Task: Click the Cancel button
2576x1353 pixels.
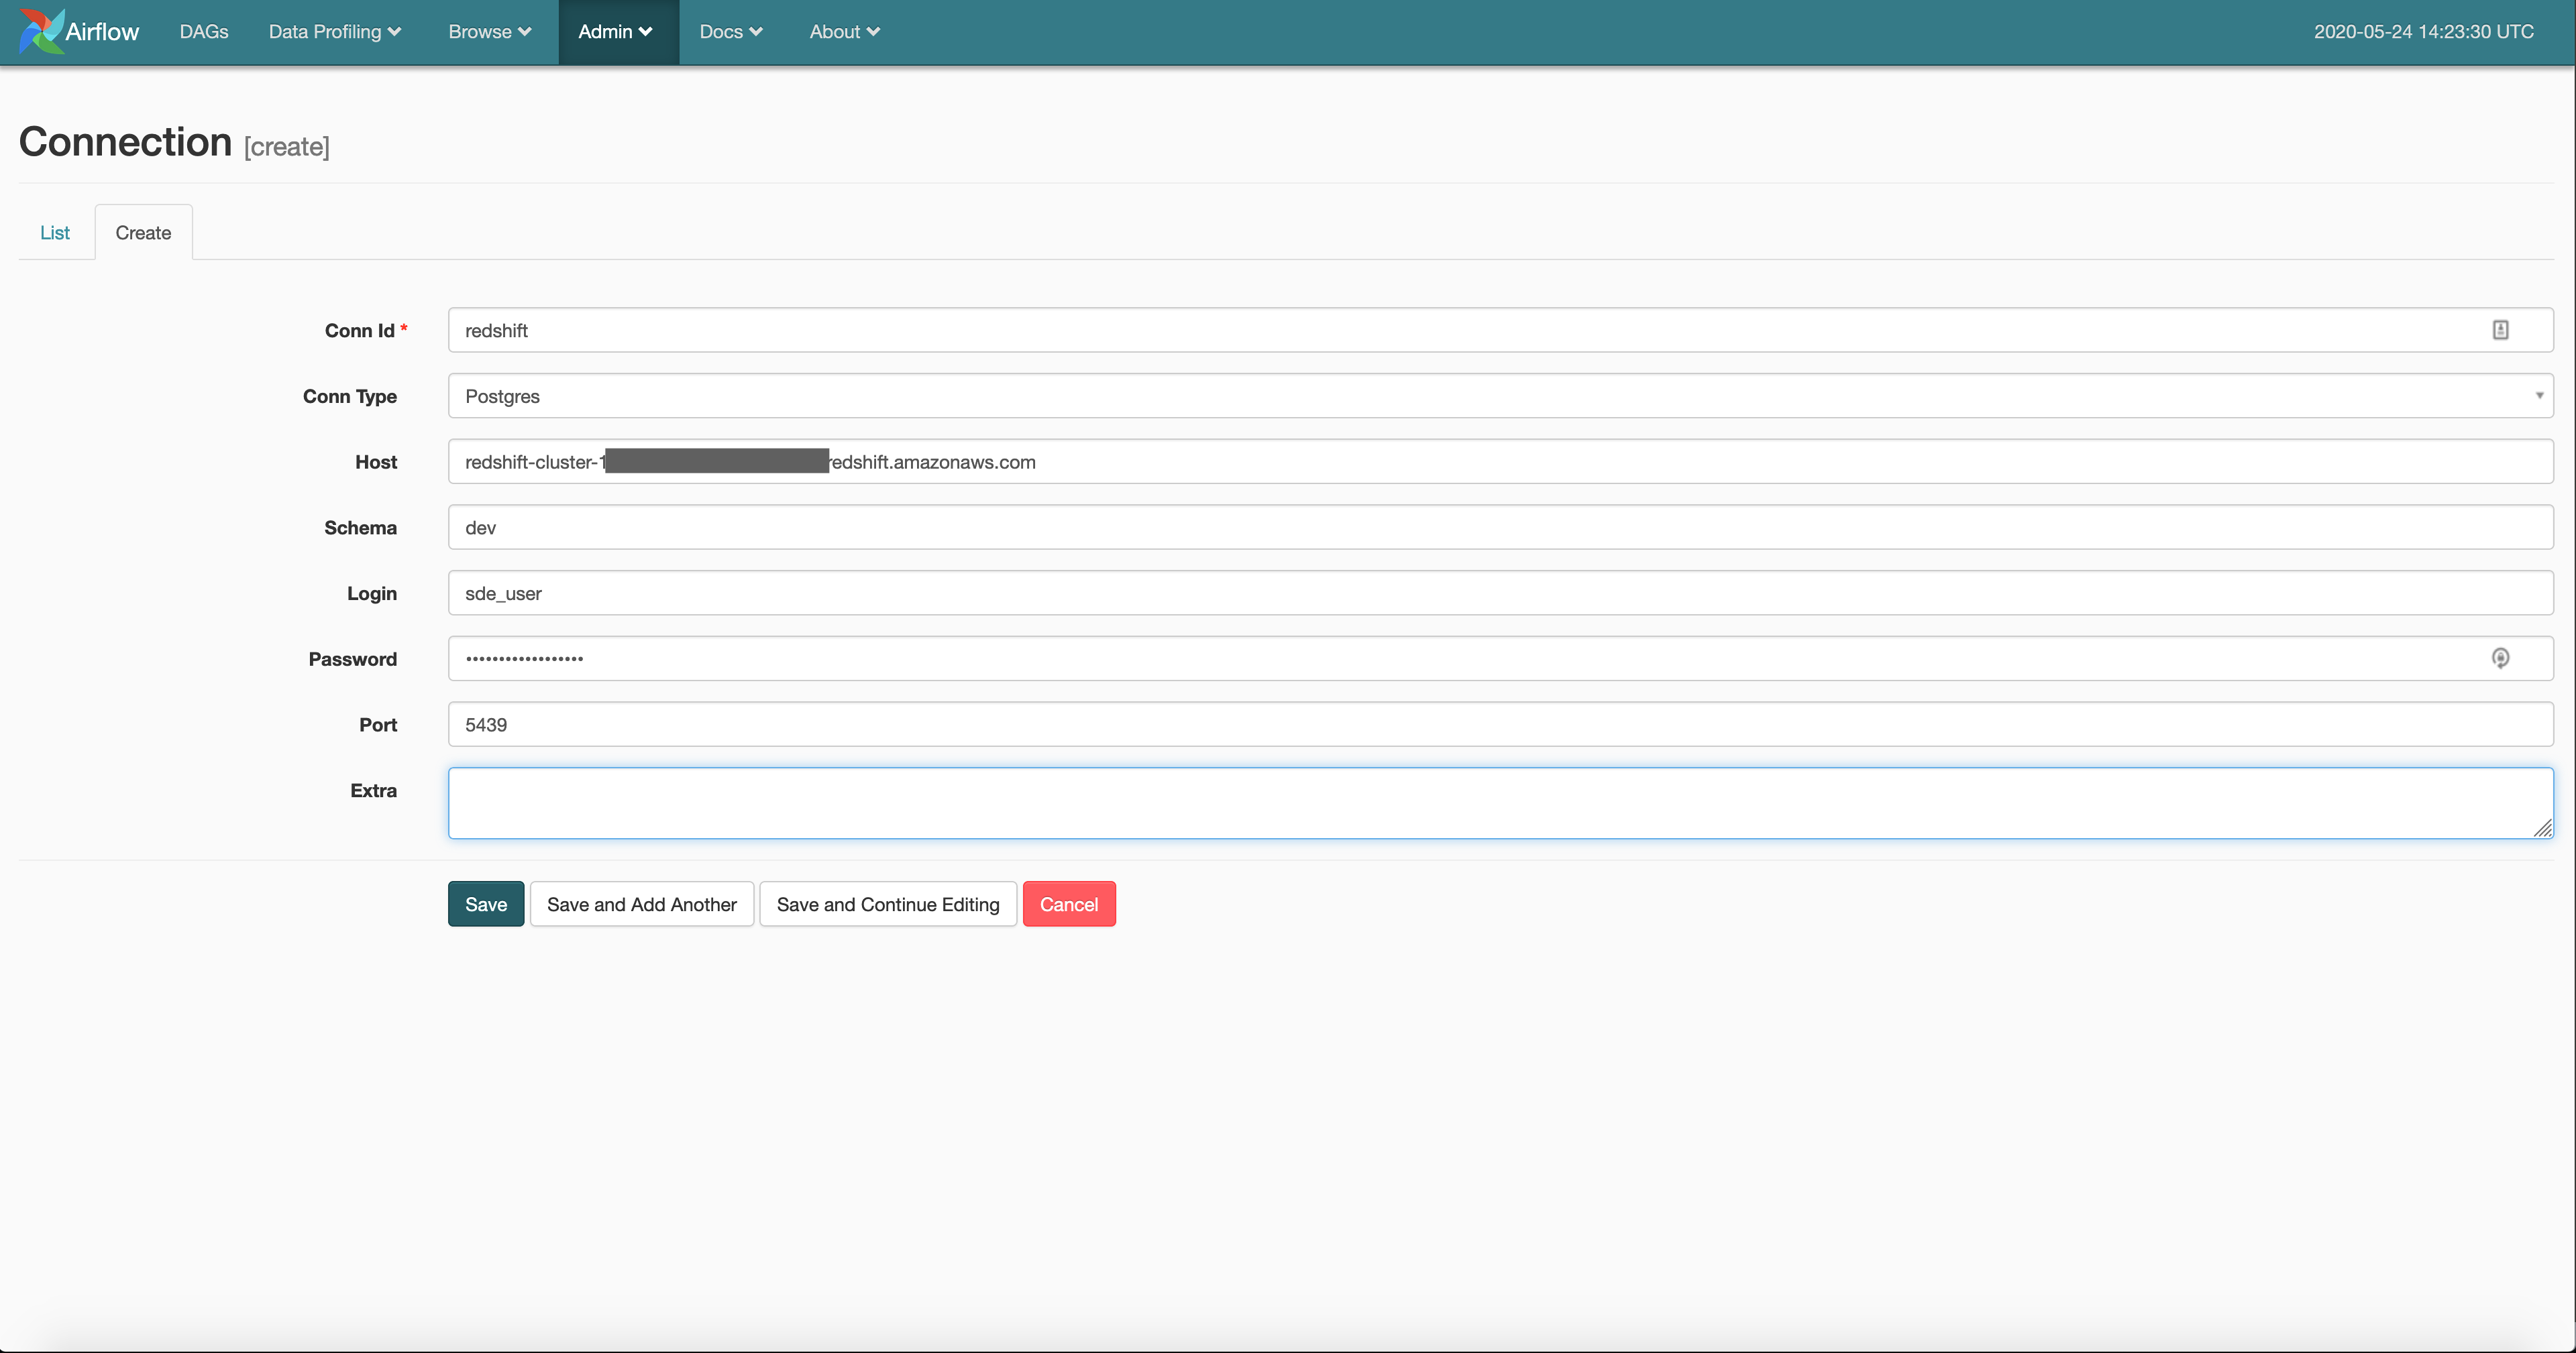Action: (1068, 905)
